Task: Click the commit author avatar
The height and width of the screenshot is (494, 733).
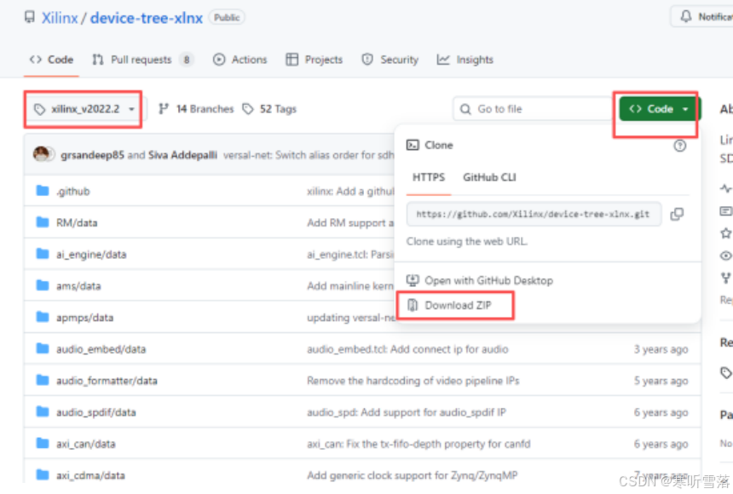Action: (x=42, y=153)
